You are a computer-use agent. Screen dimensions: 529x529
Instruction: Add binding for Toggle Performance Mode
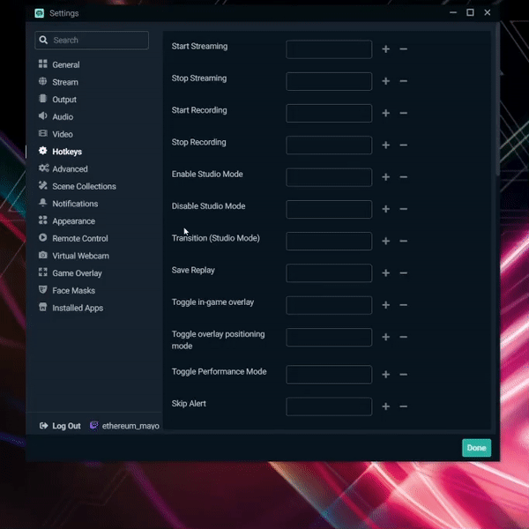click(386, 375)
